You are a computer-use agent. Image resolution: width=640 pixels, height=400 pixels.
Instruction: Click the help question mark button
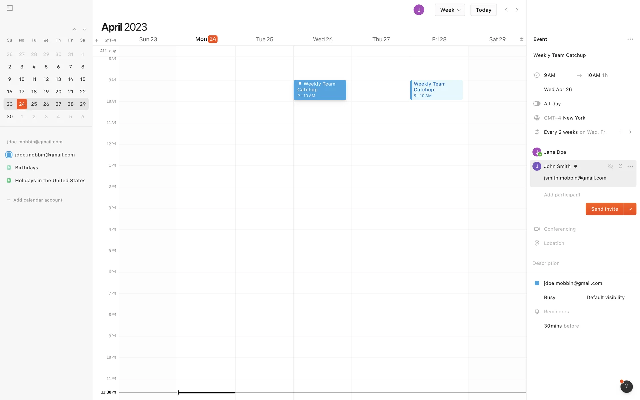[626, 386]
